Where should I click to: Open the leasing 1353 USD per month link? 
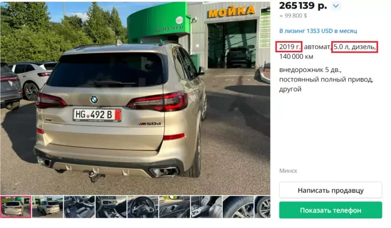[x=318, y=31]
